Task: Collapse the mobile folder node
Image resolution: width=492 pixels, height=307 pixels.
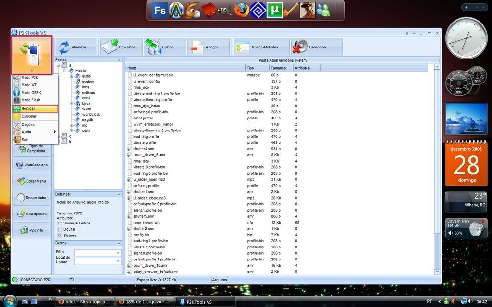Action: tap(65, 71)
